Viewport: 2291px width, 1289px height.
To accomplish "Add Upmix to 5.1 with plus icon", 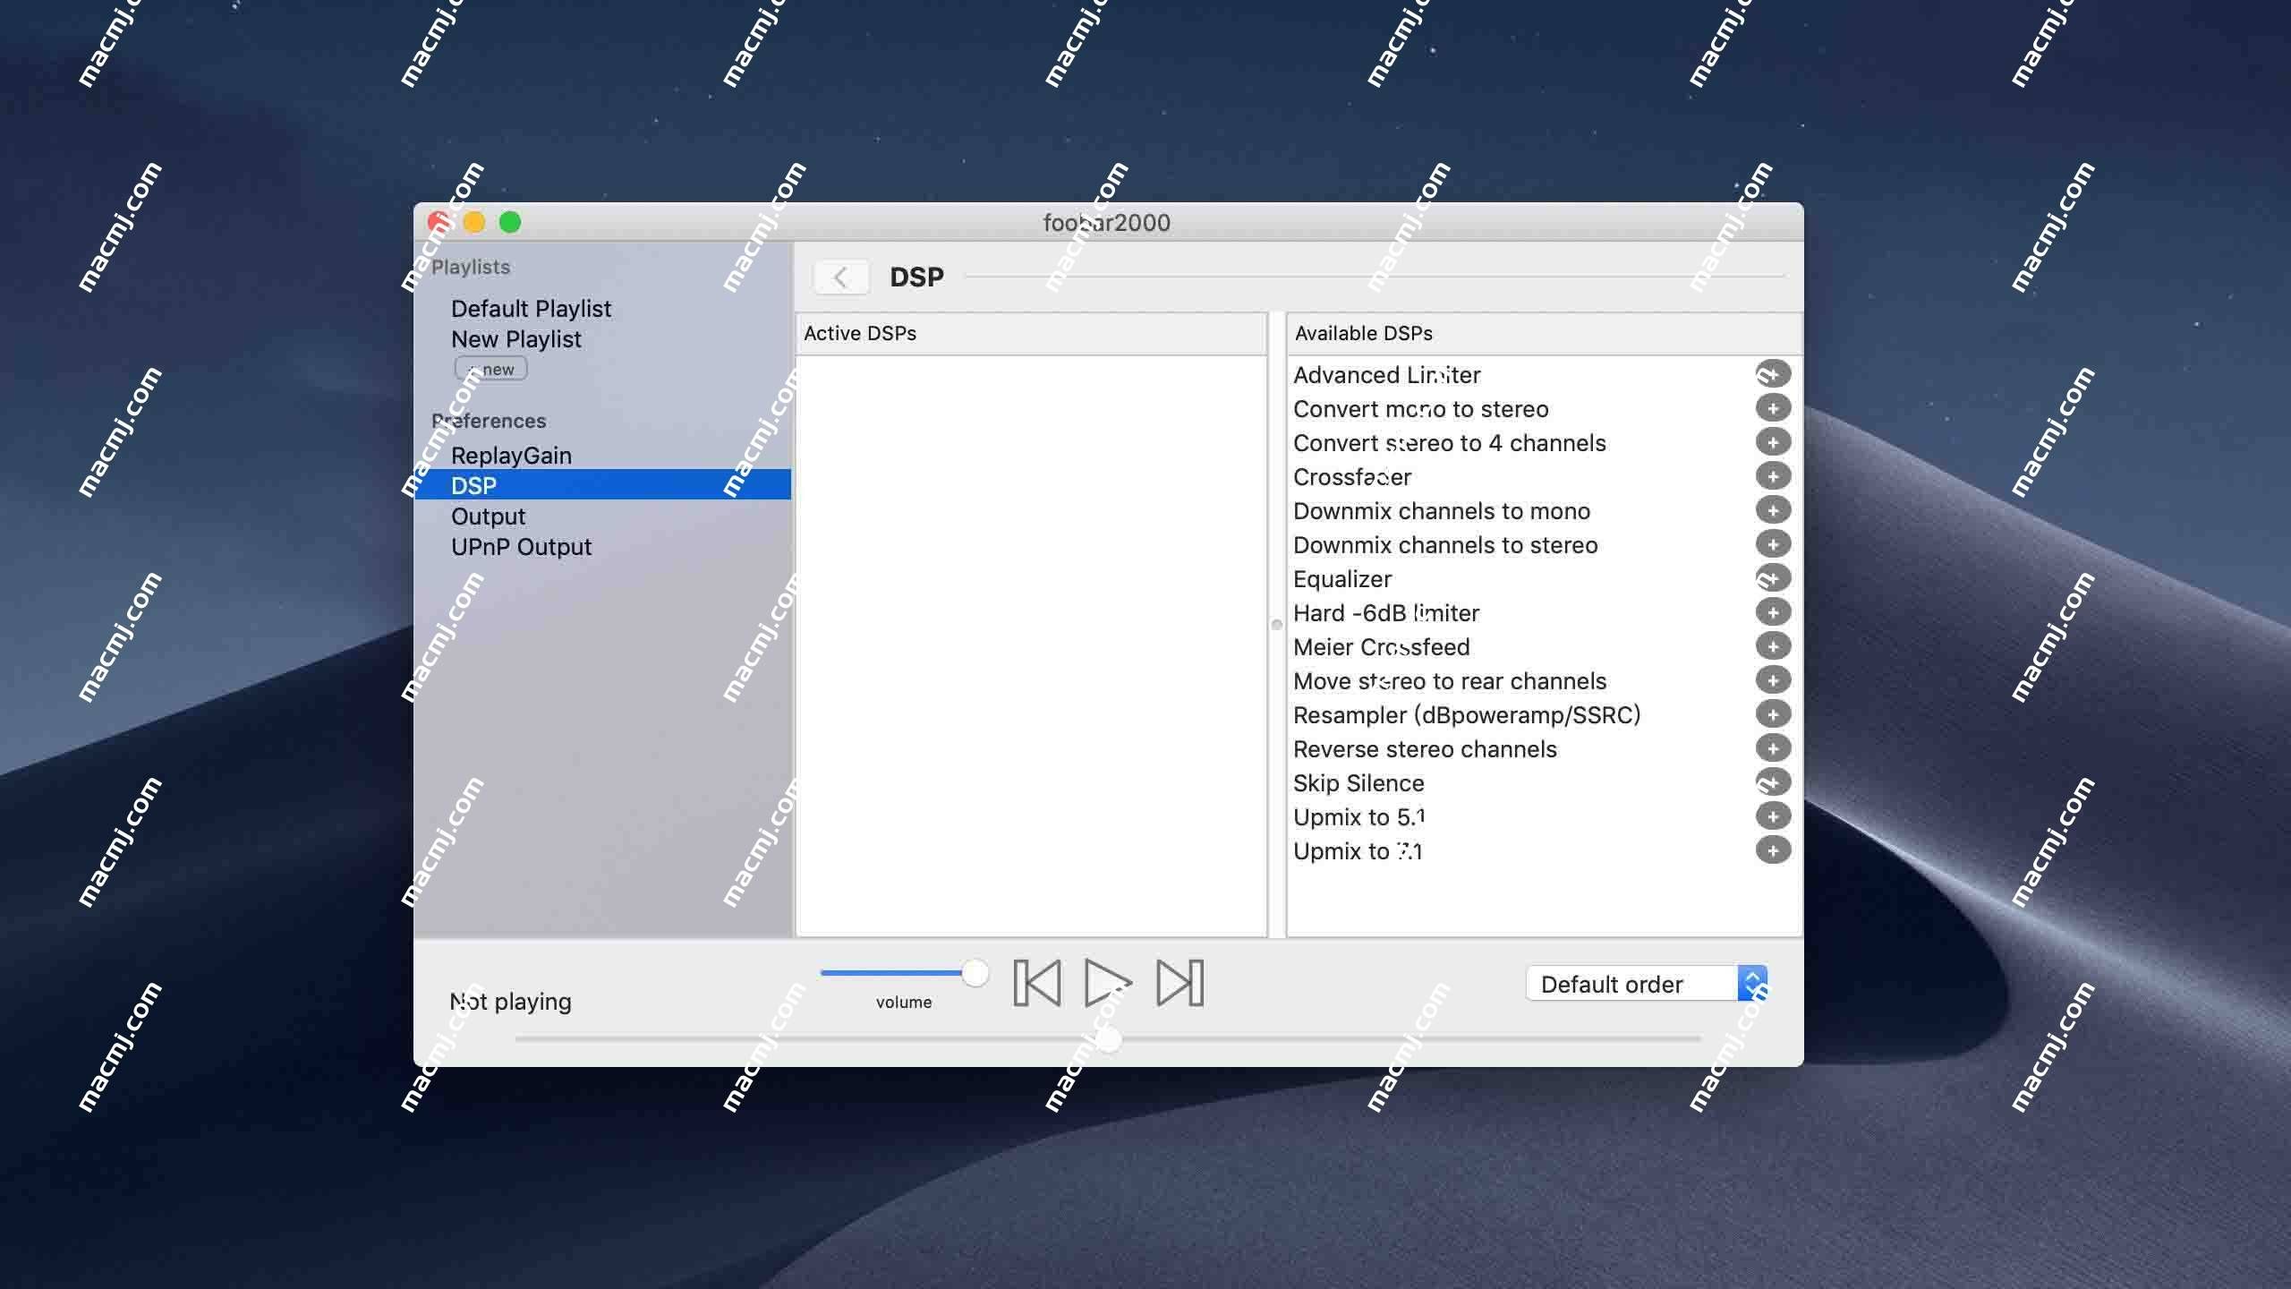I will tap(1773, 816).
